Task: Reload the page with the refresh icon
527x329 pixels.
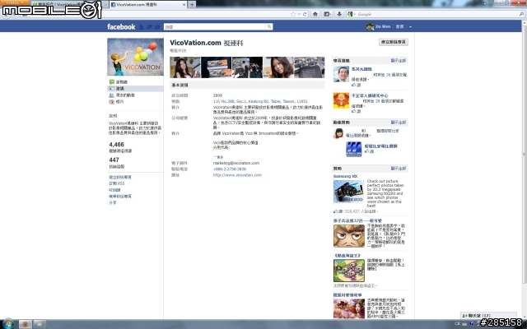Action: click(305, 14)
